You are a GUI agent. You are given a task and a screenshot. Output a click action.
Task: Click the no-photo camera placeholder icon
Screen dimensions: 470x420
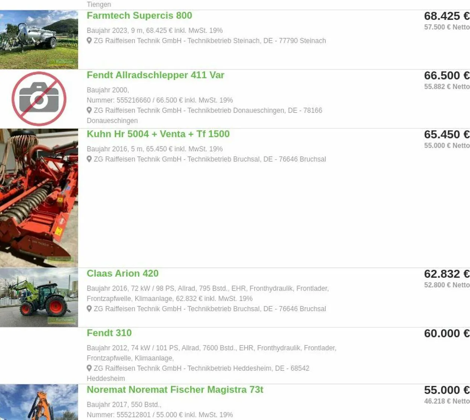coord(39,99)
